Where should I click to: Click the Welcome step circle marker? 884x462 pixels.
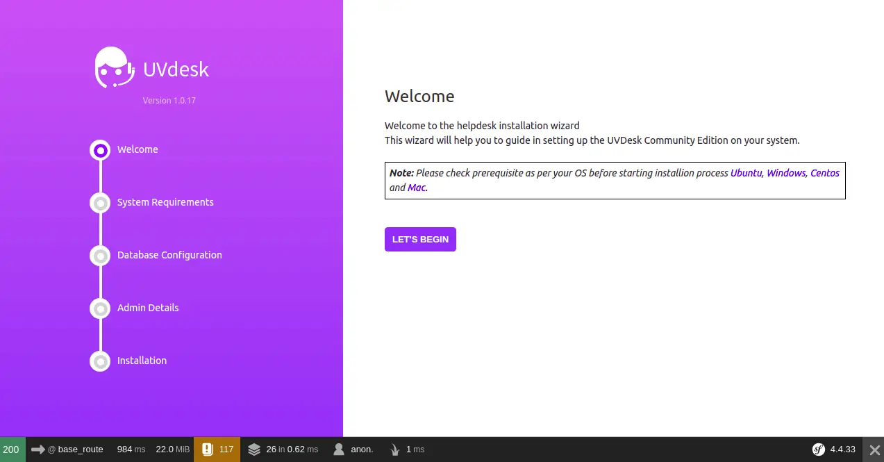[x=101, y=150]
